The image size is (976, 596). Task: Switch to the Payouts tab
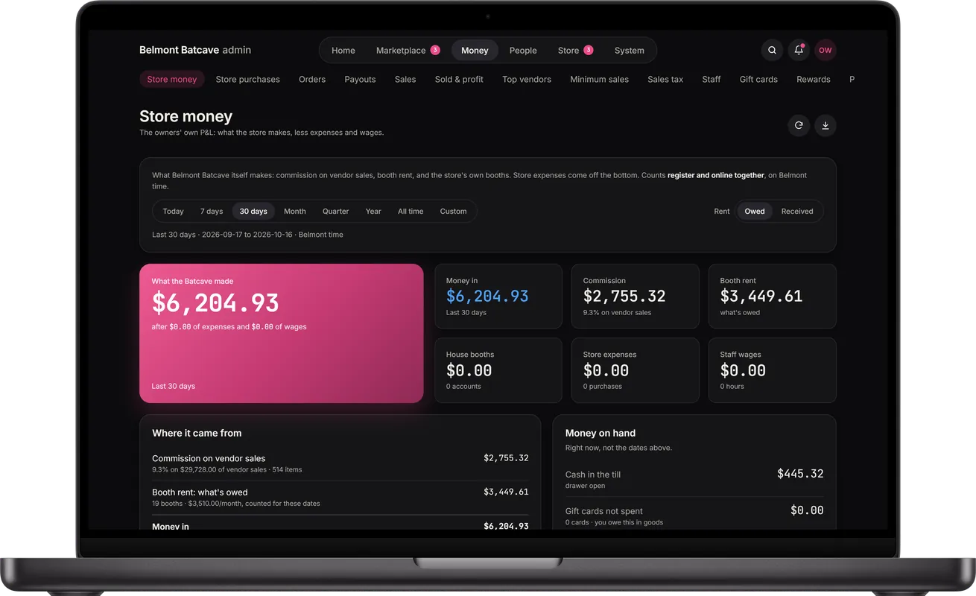point(360,79)
